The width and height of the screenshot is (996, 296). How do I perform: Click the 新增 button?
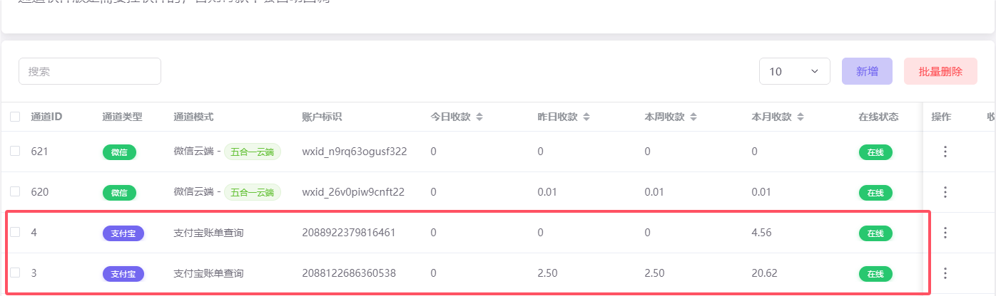coord(867,71)
